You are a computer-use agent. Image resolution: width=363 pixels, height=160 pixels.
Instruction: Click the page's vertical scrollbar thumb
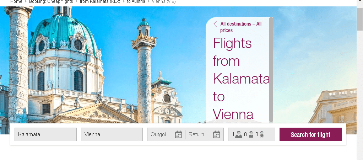click(x=360, y=19)
